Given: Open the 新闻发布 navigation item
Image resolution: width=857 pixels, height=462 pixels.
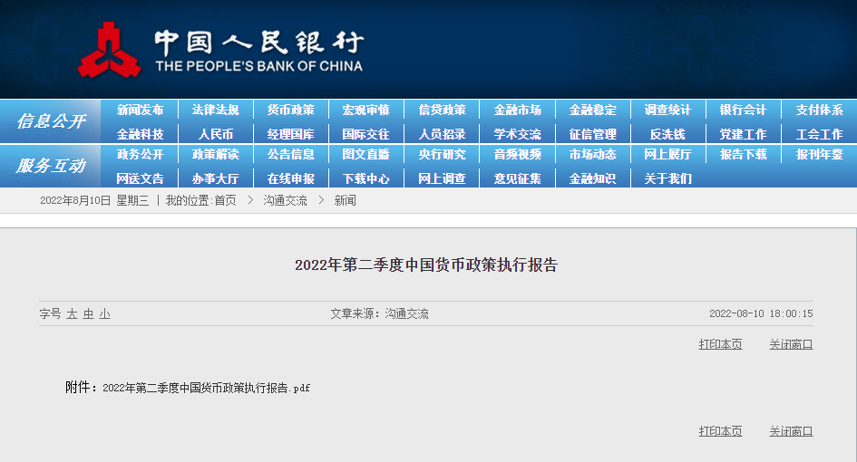Looking at the screenshot, I should [140, 110].
